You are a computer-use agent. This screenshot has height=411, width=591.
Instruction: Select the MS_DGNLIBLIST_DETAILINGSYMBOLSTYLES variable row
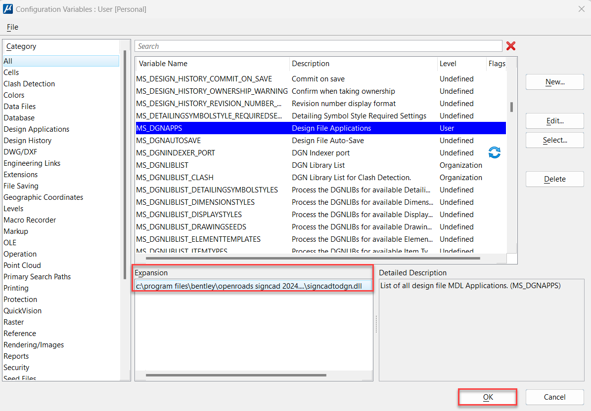coord(321,190)
